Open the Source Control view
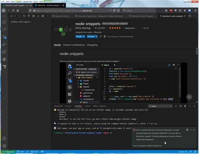The image size is (199, 154). click(4, 37)
